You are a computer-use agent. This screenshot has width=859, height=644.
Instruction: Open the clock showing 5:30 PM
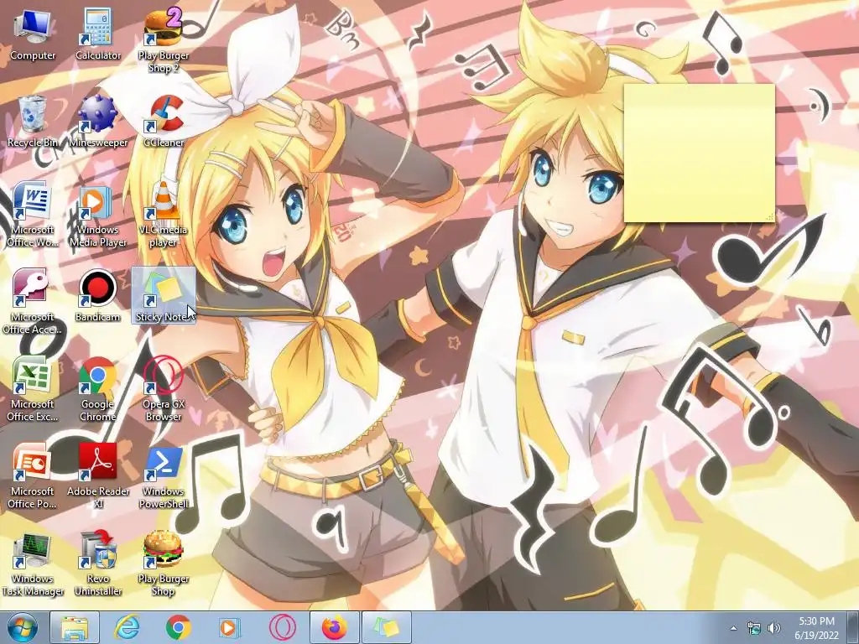point(816,628)
